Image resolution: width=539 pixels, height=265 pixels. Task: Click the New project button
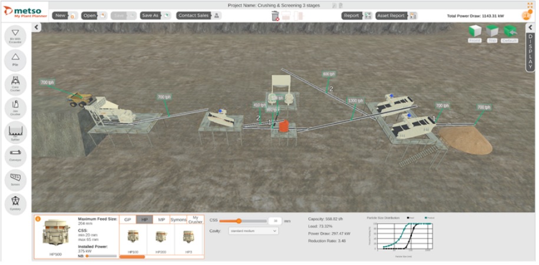[x=65, y=15]
